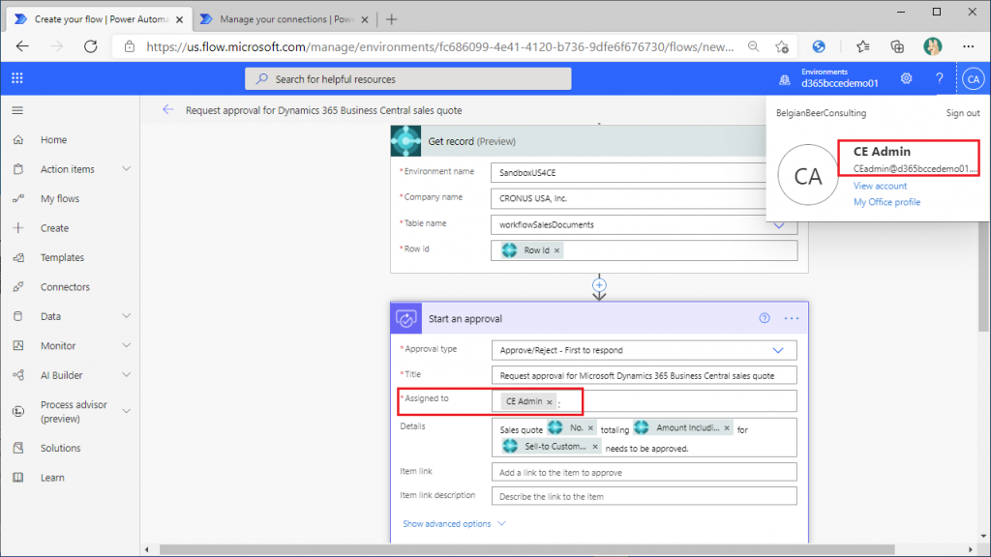991x557 pixels.
Task: Remove CE Admin from Assigned to
Action: [x=550, y=401]
